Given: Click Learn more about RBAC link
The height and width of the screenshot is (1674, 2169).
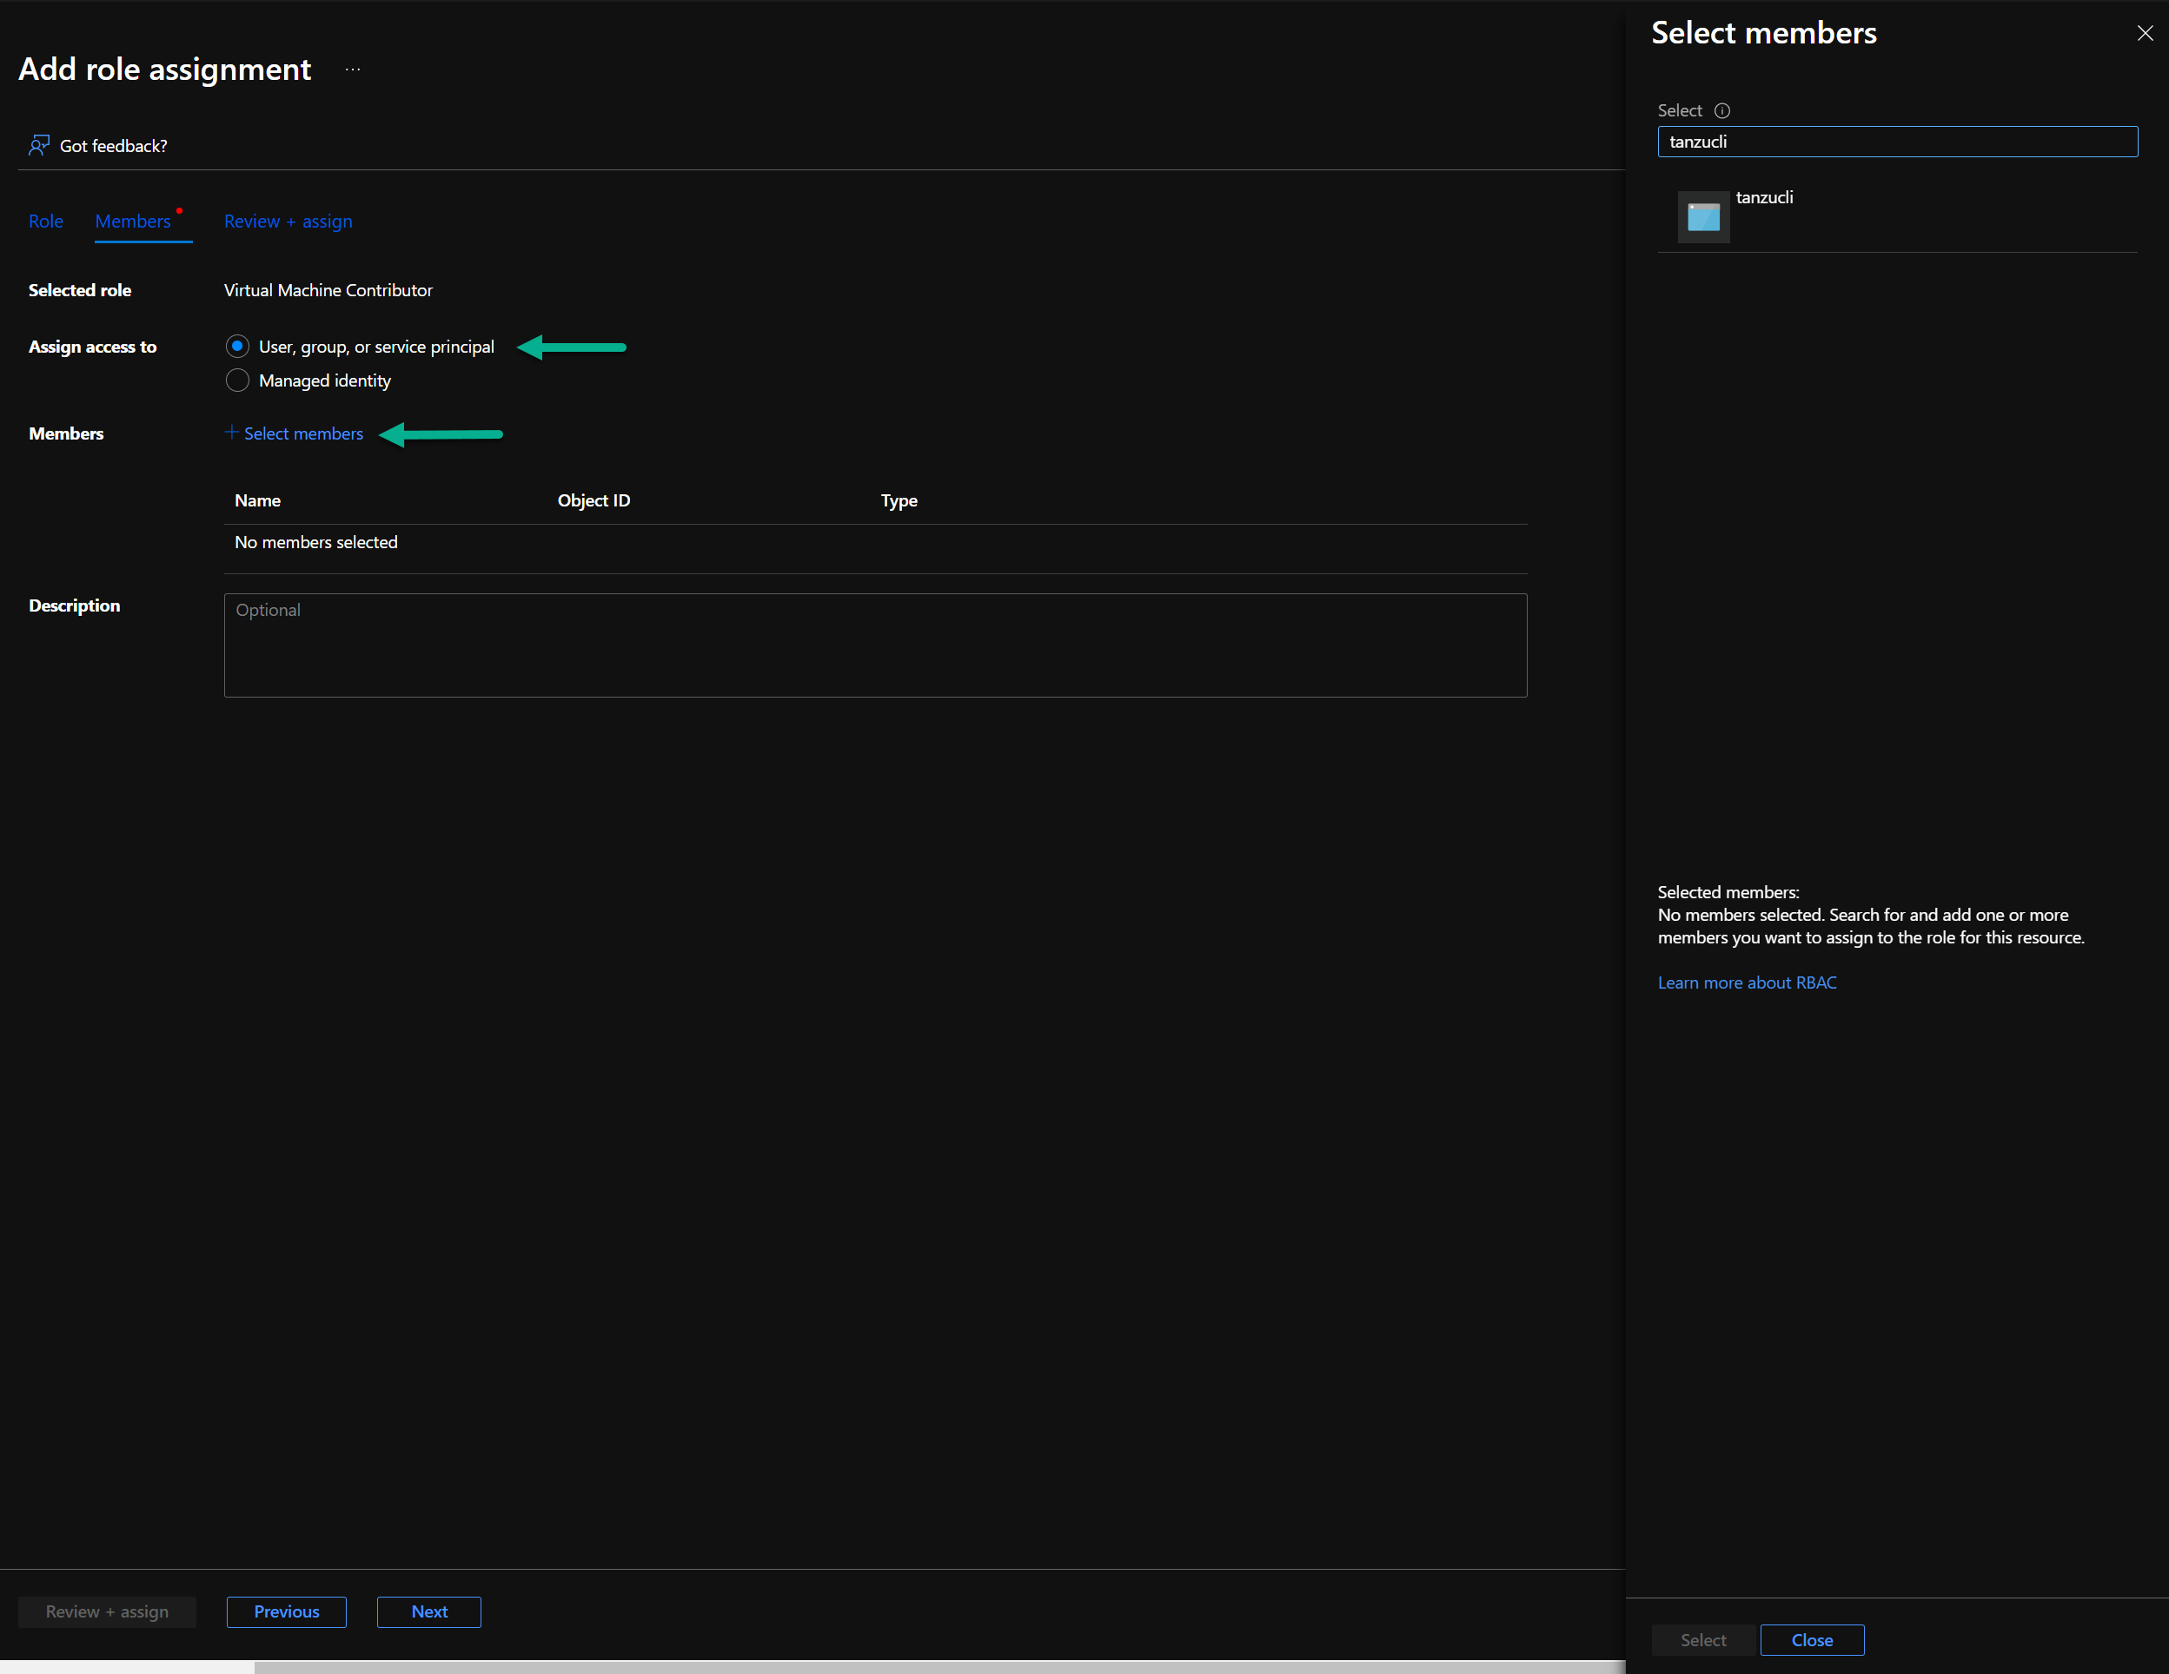Looking at the screenshot, I should click(x=1745, y=981).
